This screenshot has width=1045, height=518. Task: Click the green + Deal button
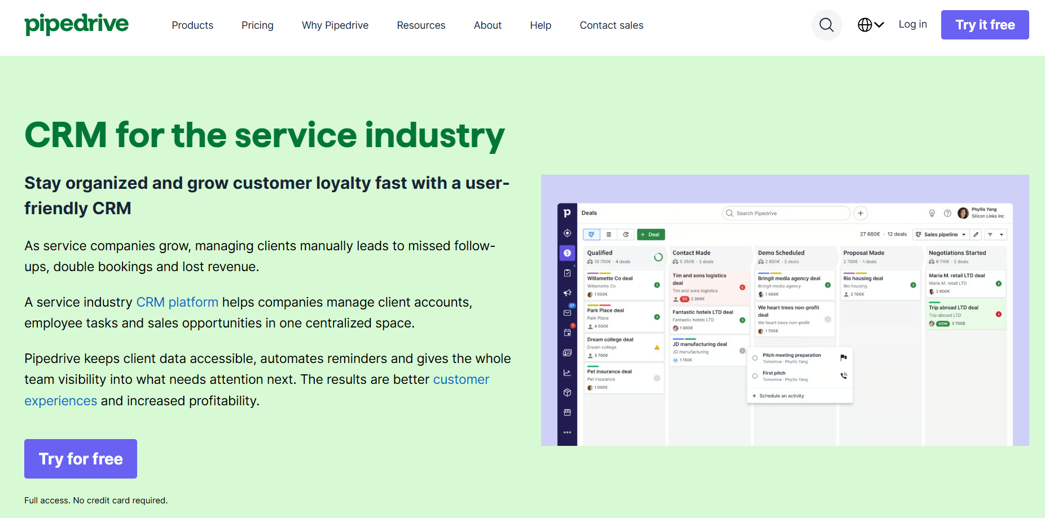[x=651, y=234]
